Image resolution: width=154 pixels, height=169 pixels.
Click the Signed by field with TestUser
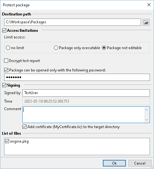(x=86, y=93)
